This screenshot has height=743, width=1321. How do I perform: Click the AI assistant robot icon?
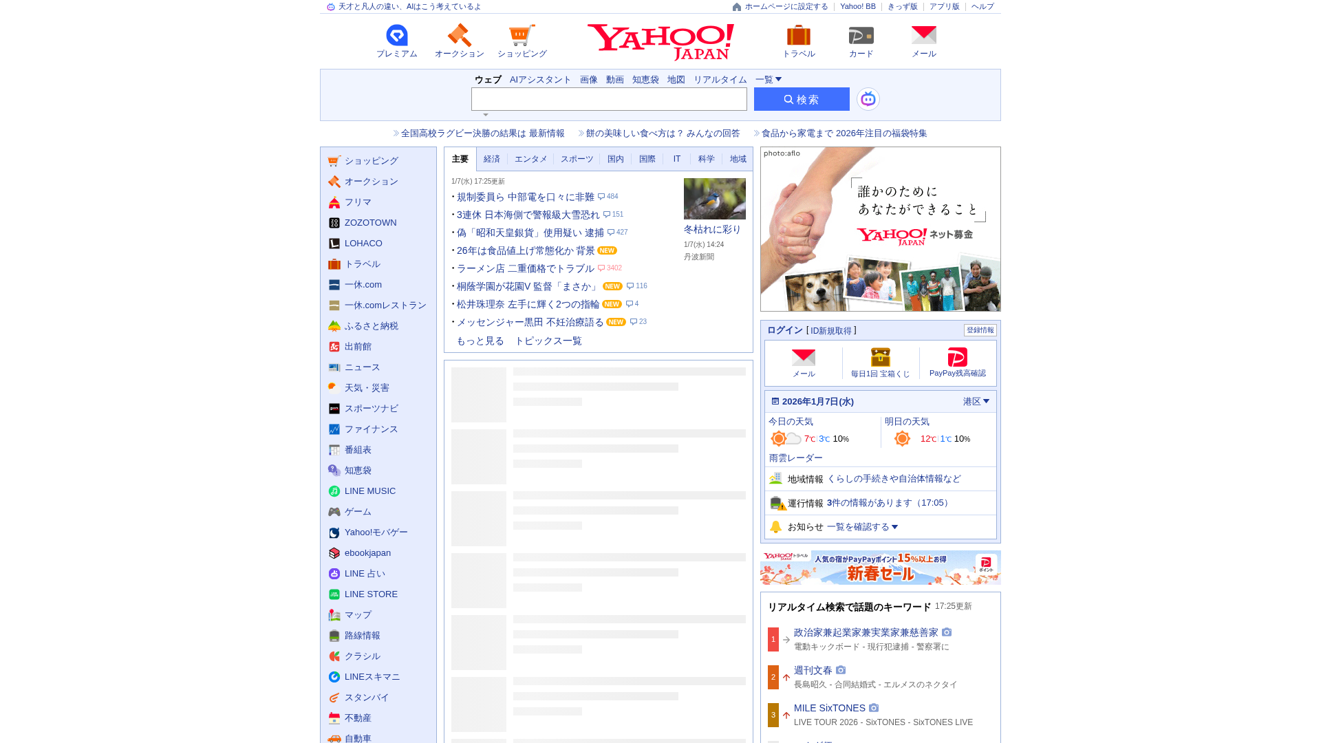point(868,99)
